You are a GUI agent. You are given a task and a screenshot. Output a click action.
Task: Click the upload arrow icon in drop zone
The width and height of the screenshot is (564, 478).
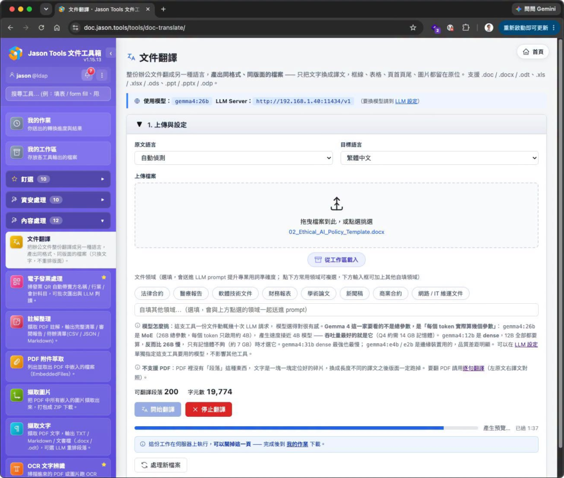tap(337, 204)
